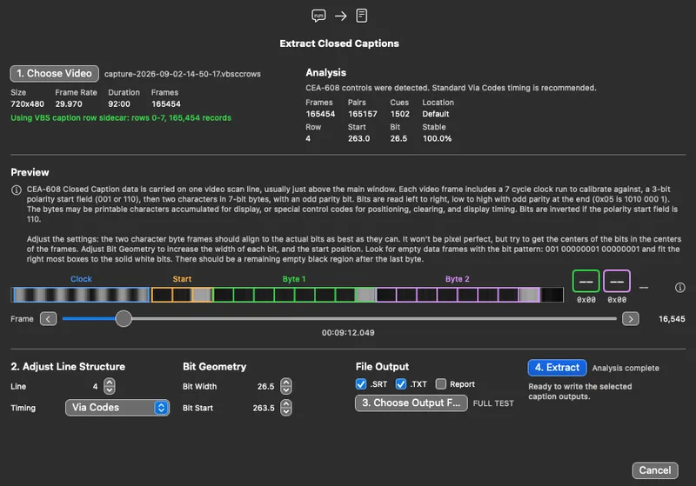Click the Cues value 1502
This screenshot has height=486, width=696.
(x=400, y=114)
